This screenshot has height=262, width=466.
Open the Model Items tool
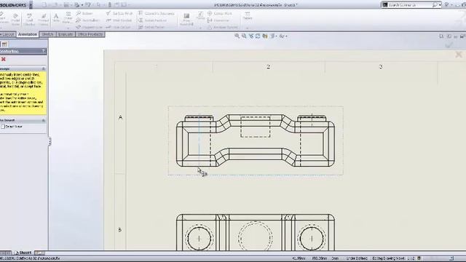(15, 19)
